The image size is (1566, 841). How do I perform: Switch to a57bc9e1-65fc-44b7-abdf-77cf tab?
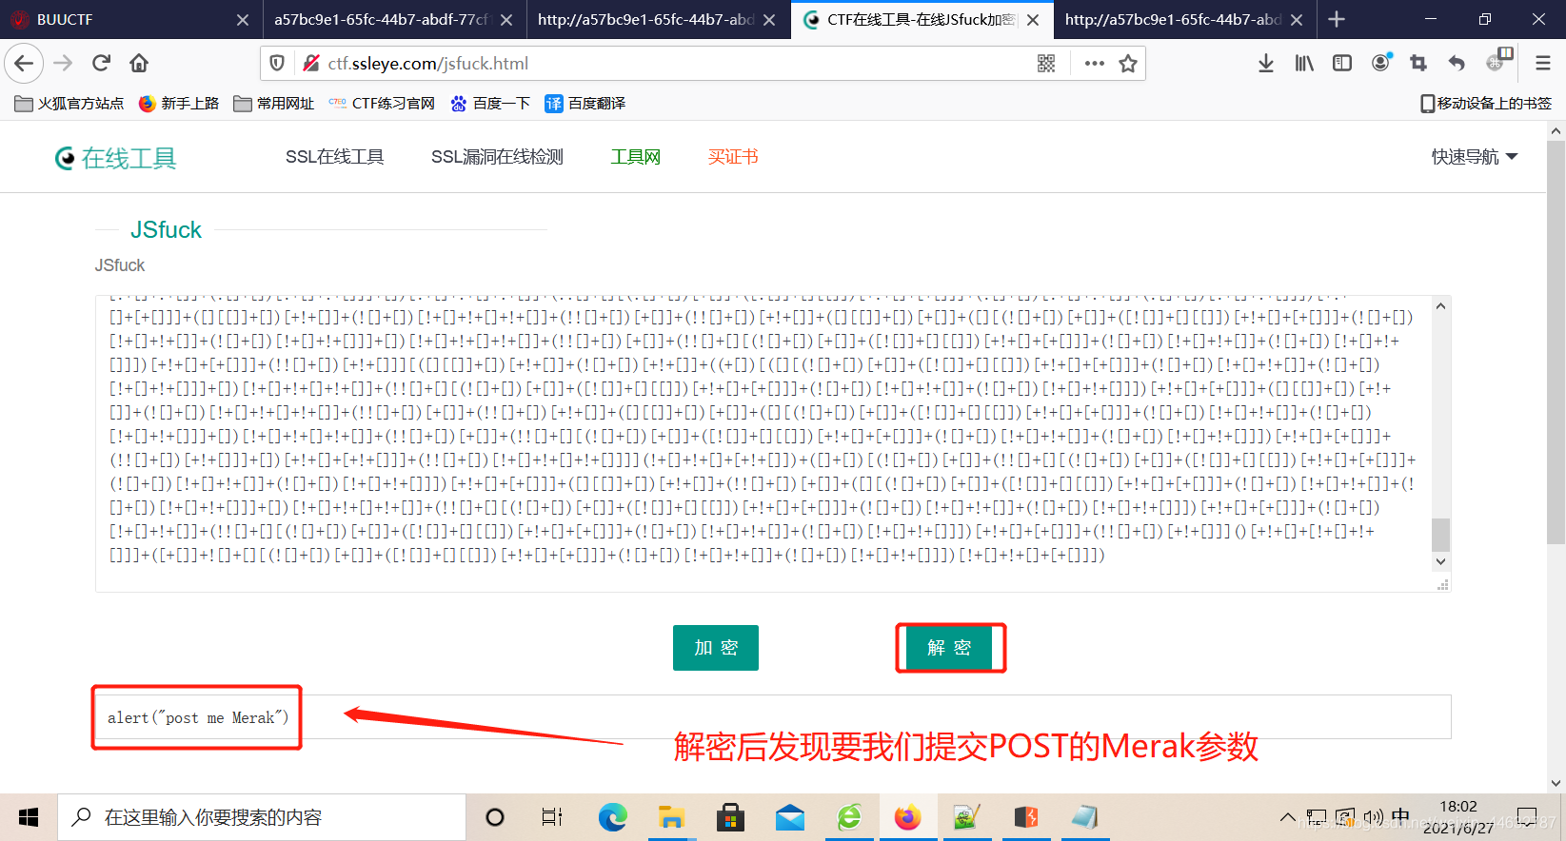point(394,19)
